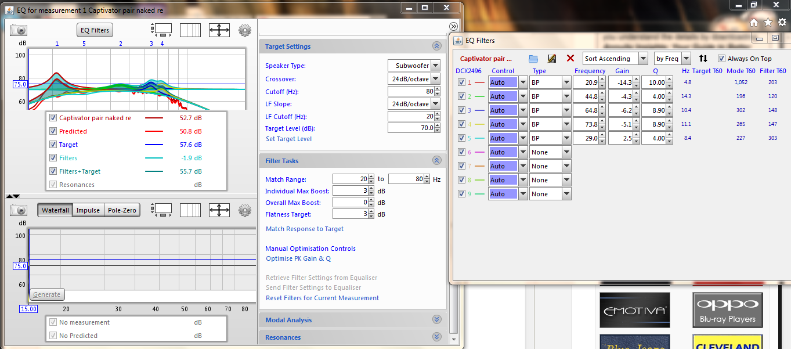Disable filter 5 checkbox
791x349 pixels.
coord(461,138)
